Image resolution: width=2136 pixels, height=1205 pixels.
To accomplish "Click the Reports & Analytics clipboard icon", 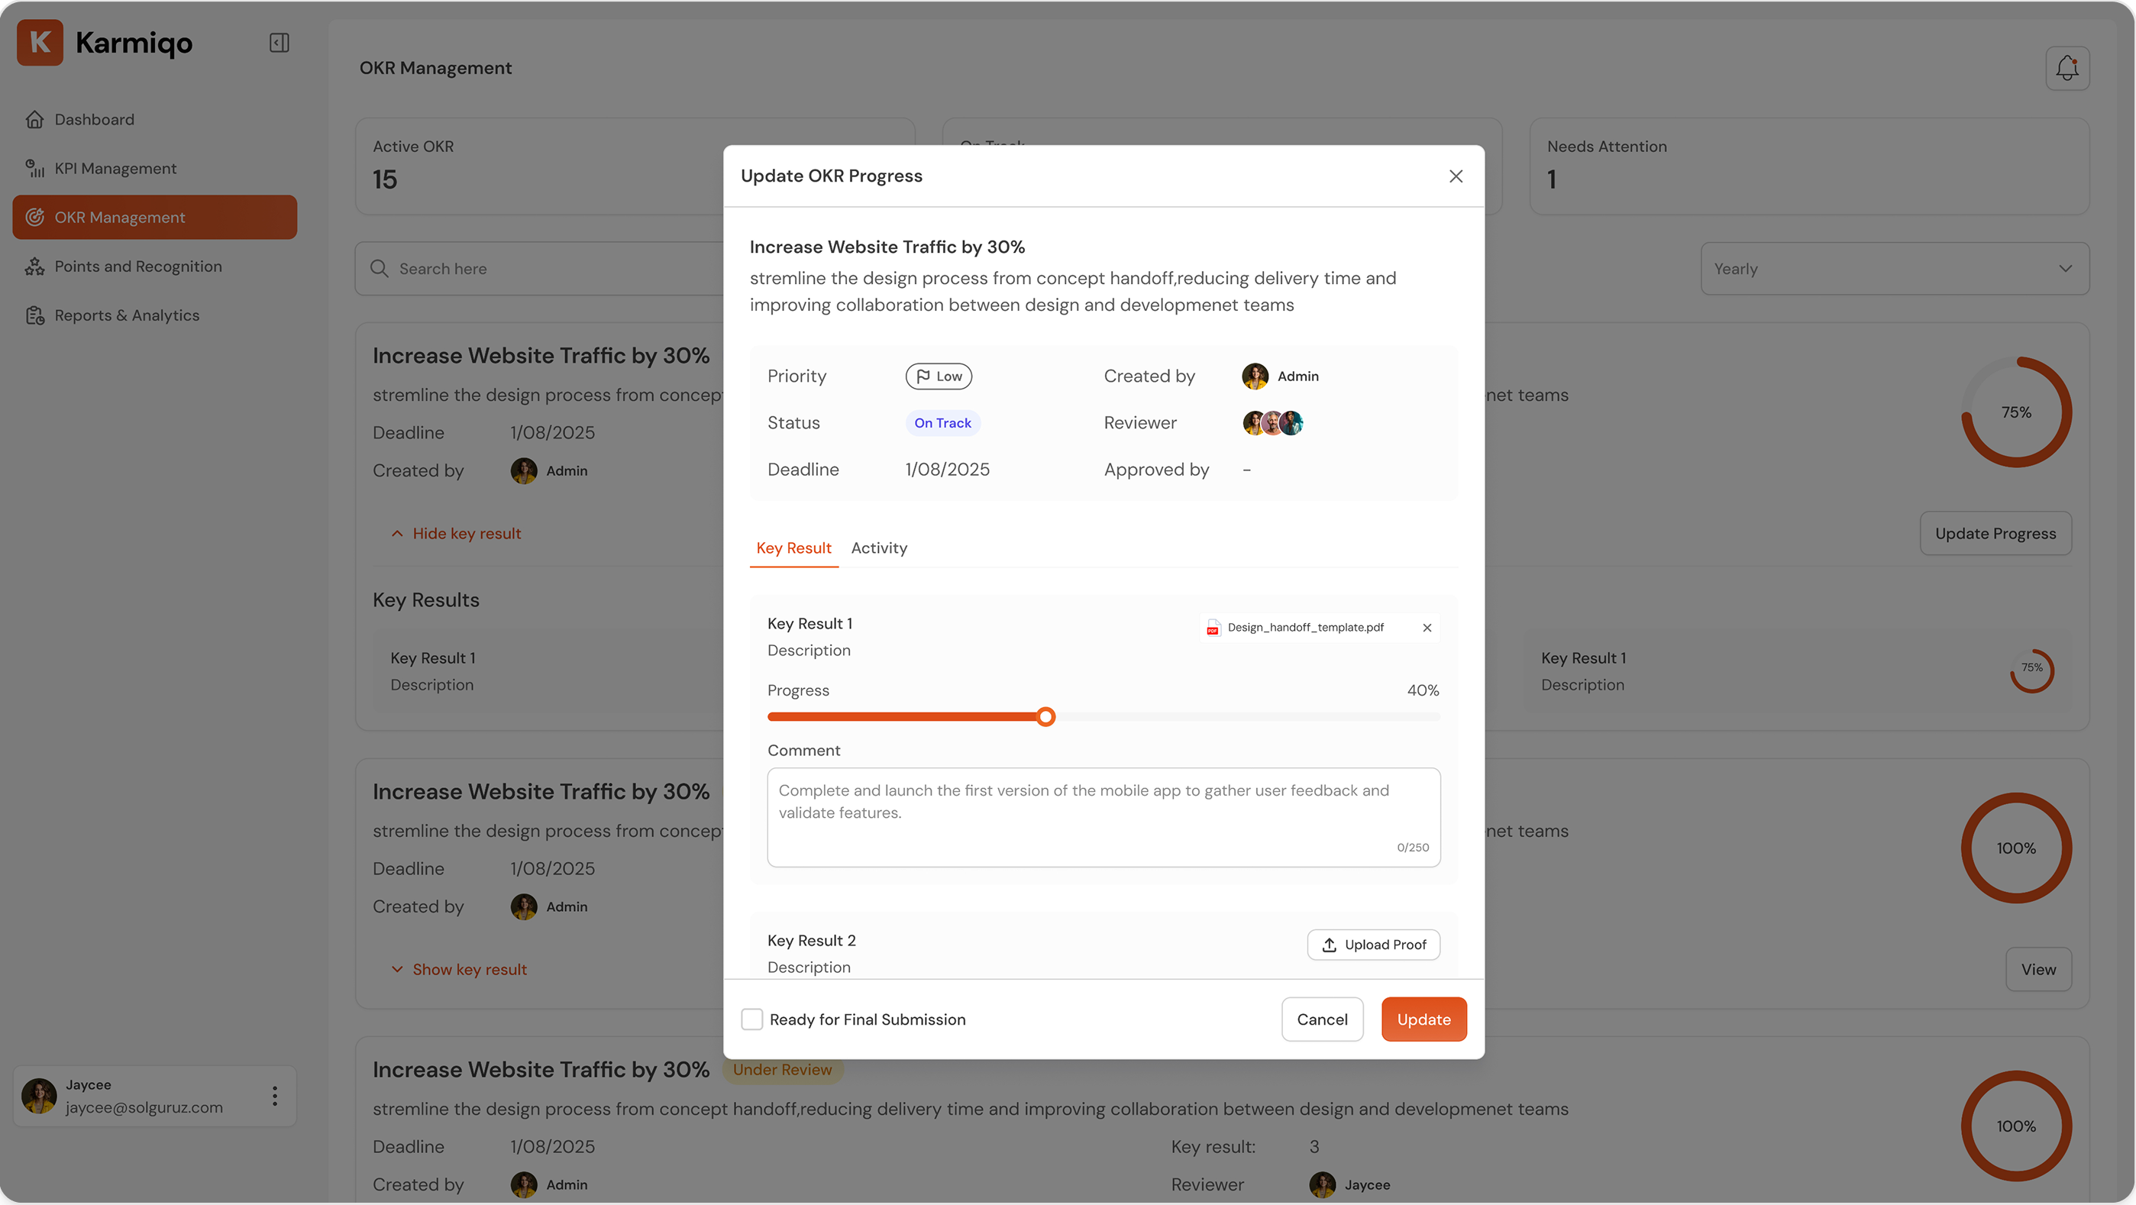I will click(x=34, y=315).
